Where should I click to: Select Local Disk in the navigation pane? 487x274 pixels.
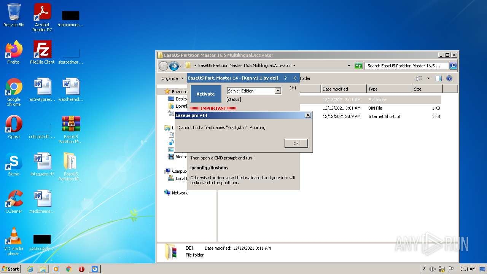[180, 178]
